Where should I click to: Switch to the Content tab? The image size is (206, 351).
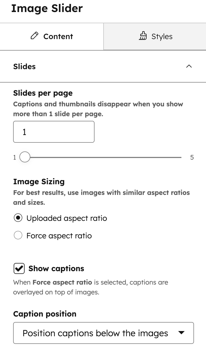[x=51, y=36]
